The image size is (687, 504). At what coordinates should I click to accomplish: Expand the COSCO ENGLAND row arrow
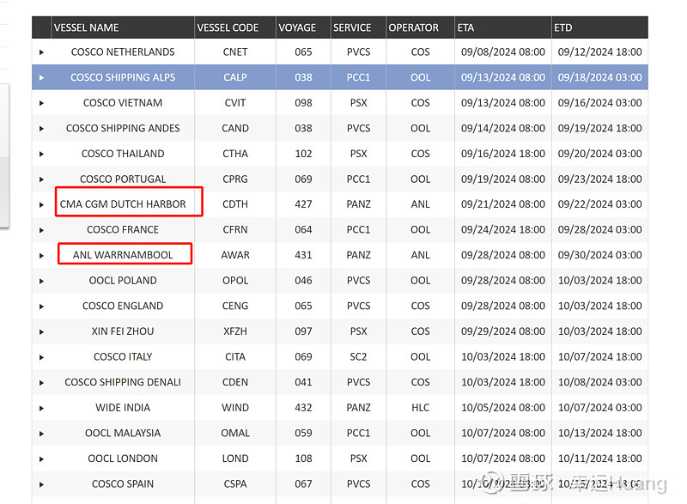(41, 306)
